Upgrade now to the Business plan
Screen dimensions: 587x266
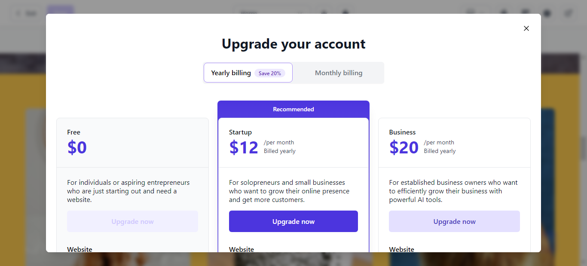[x=454, y=221]
